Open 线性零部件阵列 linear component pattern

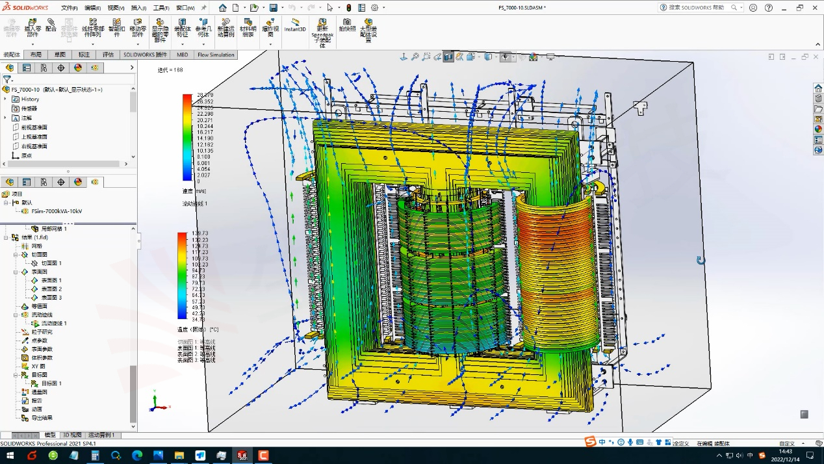tap(93, 28)
